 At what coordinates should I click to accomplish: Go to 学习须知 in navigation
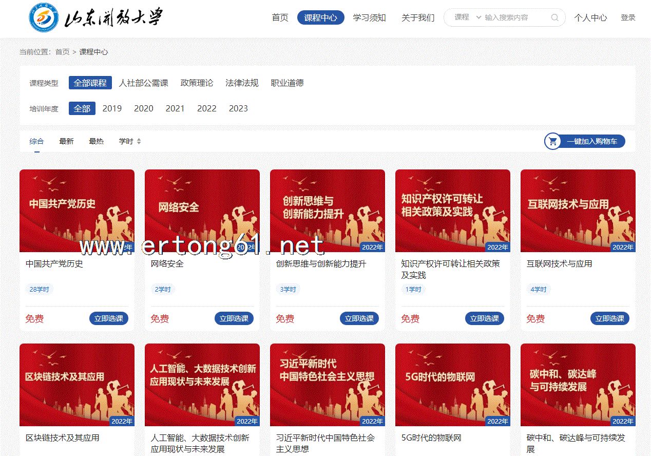369,17
